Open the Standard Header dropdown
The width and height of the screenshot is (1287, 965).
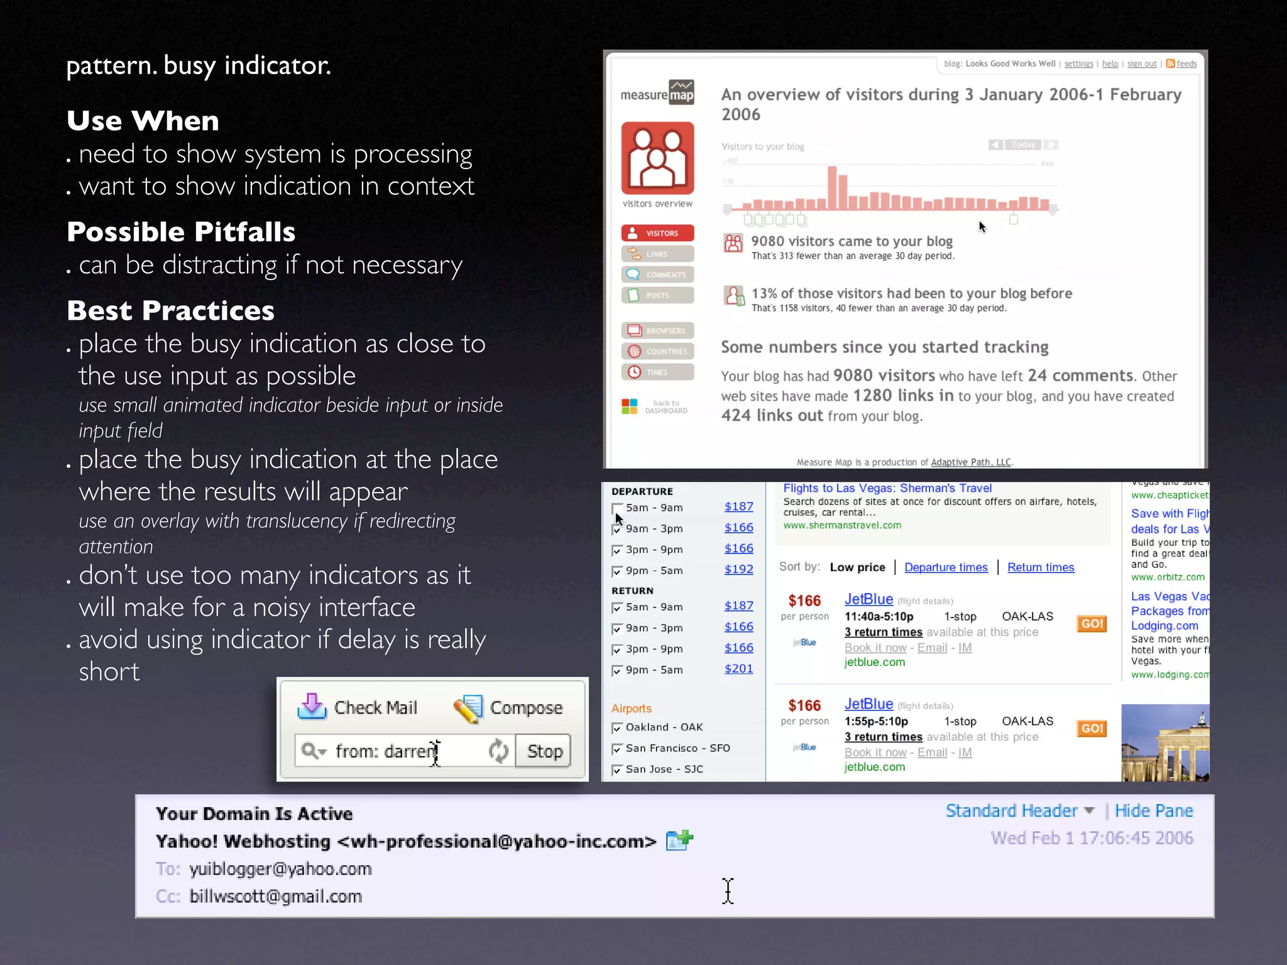click(1019, 811)
